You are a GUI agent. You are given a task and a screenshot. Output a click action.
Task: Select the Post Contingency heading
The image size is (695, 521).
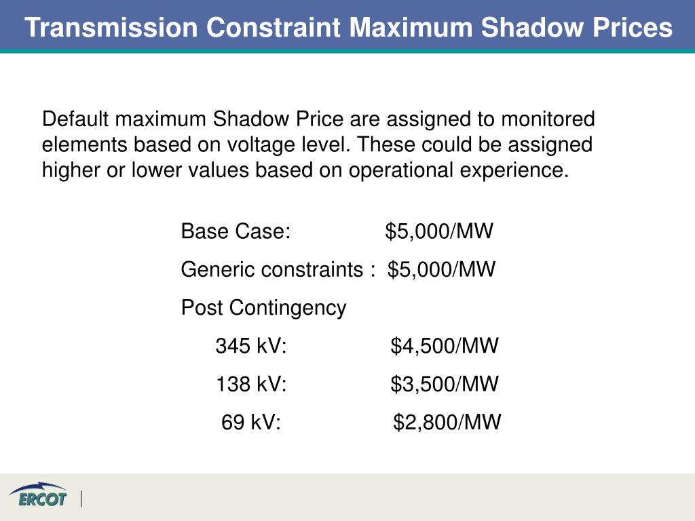(x=264, y=308)
